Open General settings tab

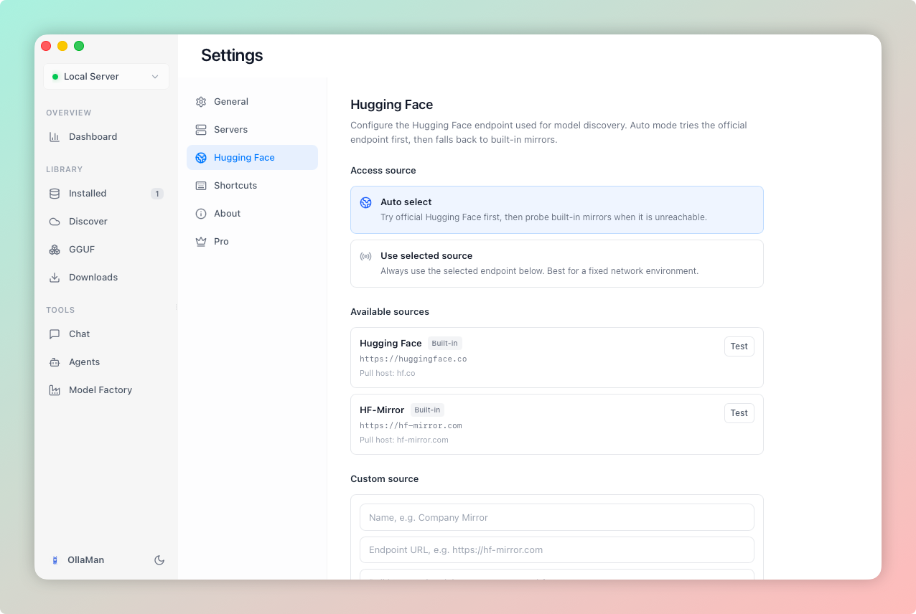click(252, 102)
